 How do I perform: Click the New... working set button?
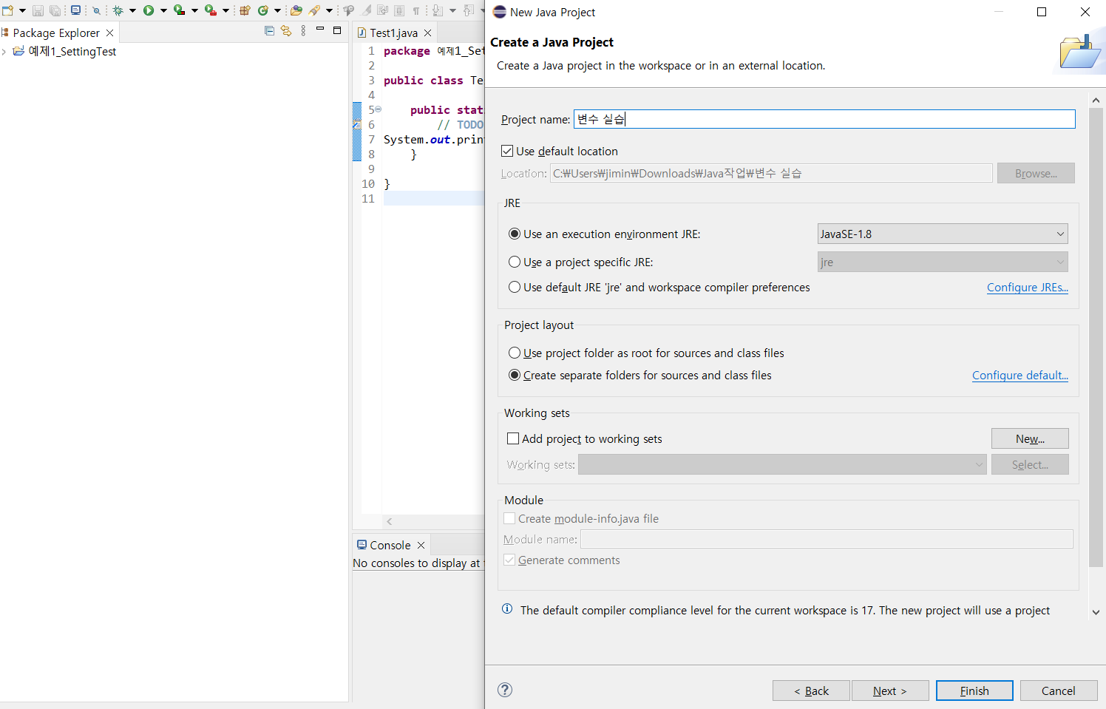(x=1030, y=438)
